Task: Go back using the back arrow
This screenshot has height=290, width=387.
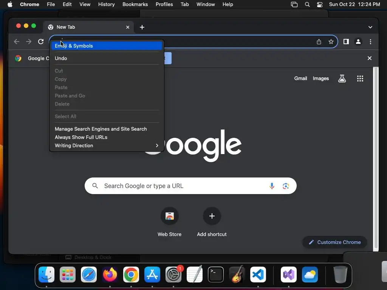Action: click(x=17, y=42)
